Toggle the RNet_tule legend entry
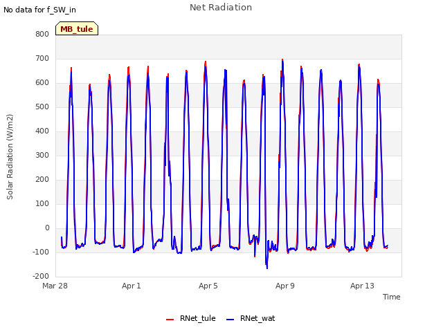 (x=191, y=318)
